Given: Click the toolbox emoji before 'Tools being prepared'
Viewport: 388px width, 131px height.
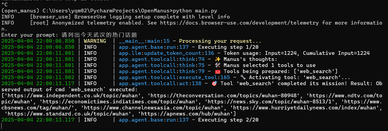Looking at the screenshot, I should point(218,71).
